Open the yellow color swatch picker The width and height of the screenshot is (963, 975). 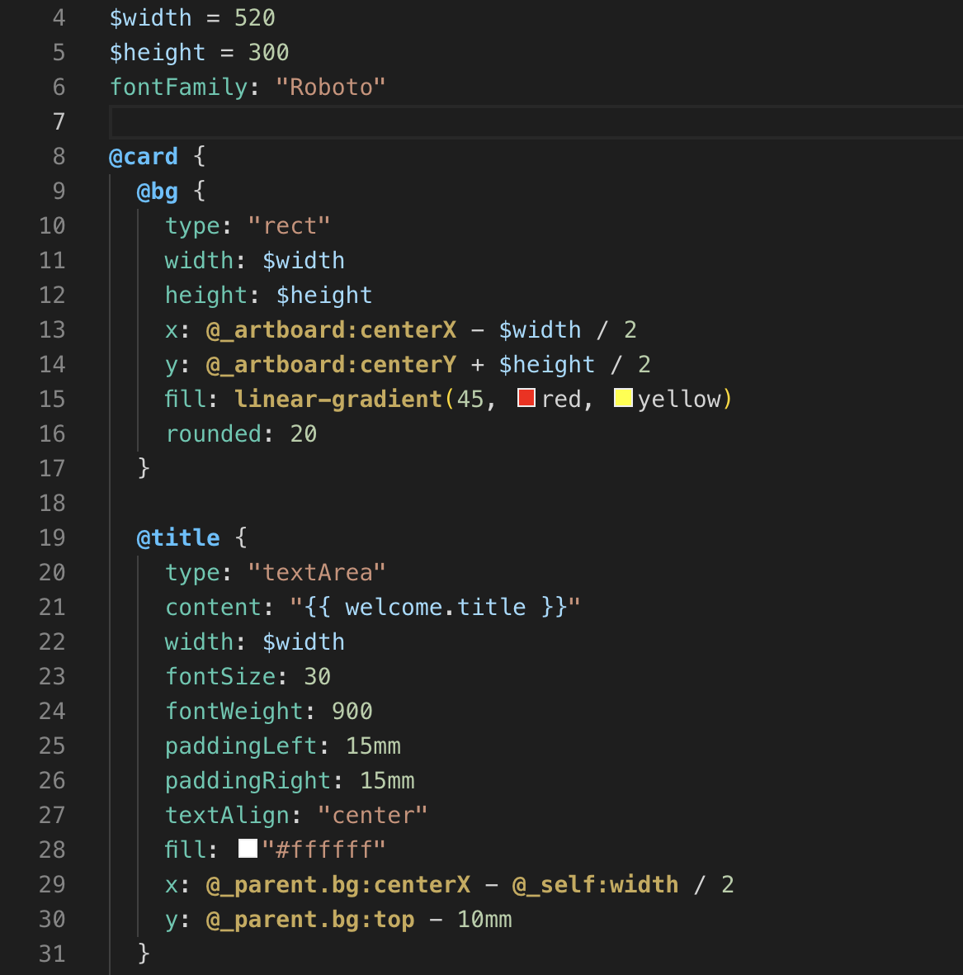(623, 398)
